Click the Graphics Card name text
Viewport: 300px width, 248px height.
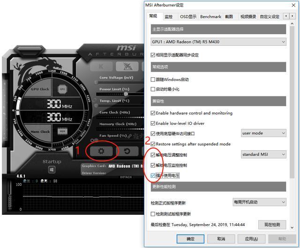click(125, 166)
